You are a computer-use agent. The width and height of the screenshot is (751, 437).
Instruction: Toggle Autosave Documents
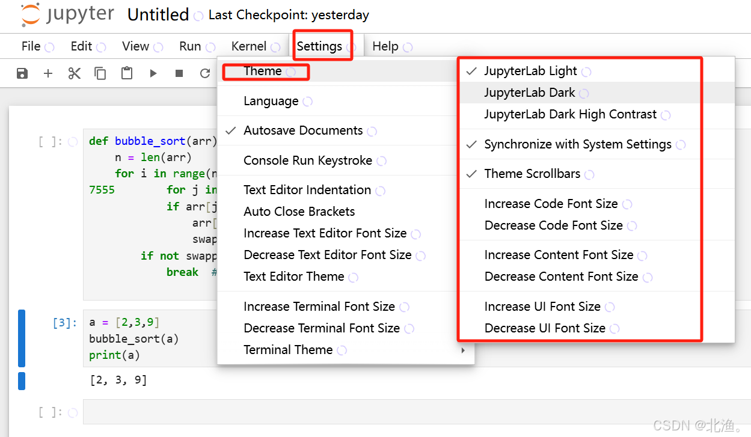[346, 130]
